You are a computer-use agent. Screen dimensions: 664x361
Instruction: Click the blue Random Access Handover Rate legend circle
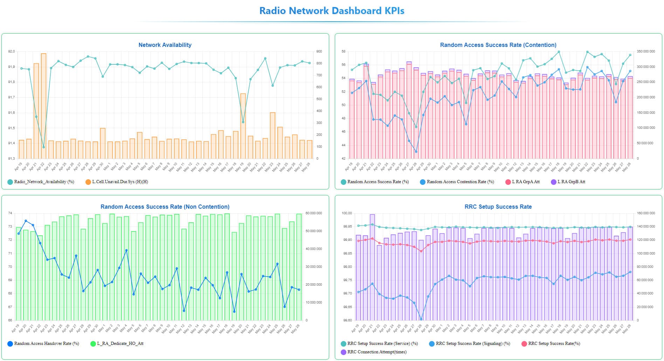(10, 344)
